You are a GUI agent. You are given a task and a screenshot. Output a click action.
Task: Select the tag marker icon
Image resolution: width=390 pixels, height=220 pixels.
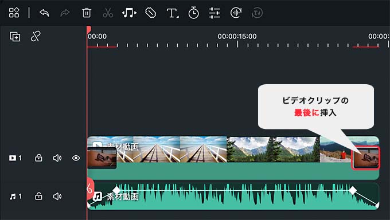(x=150, y=13)
